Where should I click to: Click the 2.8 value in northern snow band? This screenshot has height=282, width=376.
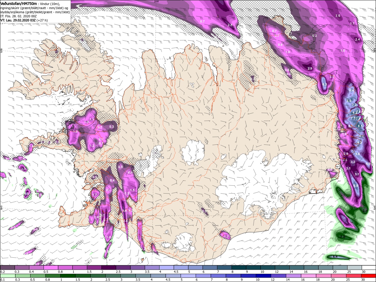pyautogui.click(x=230, y=25)
